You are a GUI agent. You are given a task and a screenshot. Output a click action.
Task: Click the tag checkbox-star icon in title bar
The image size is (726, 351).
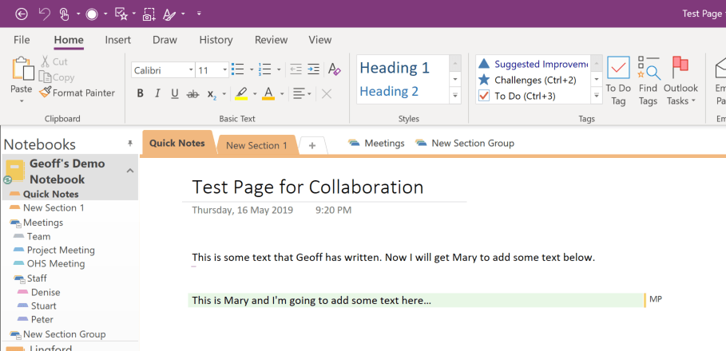[121, 14]
